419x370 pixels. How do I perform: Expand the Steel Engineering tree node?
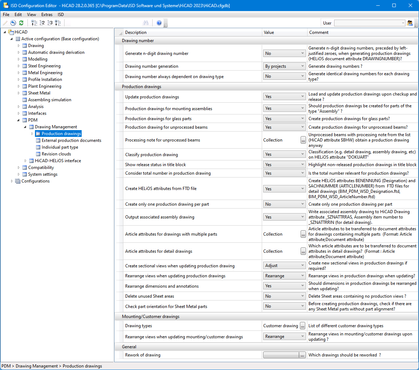click(x=19, y=66)
